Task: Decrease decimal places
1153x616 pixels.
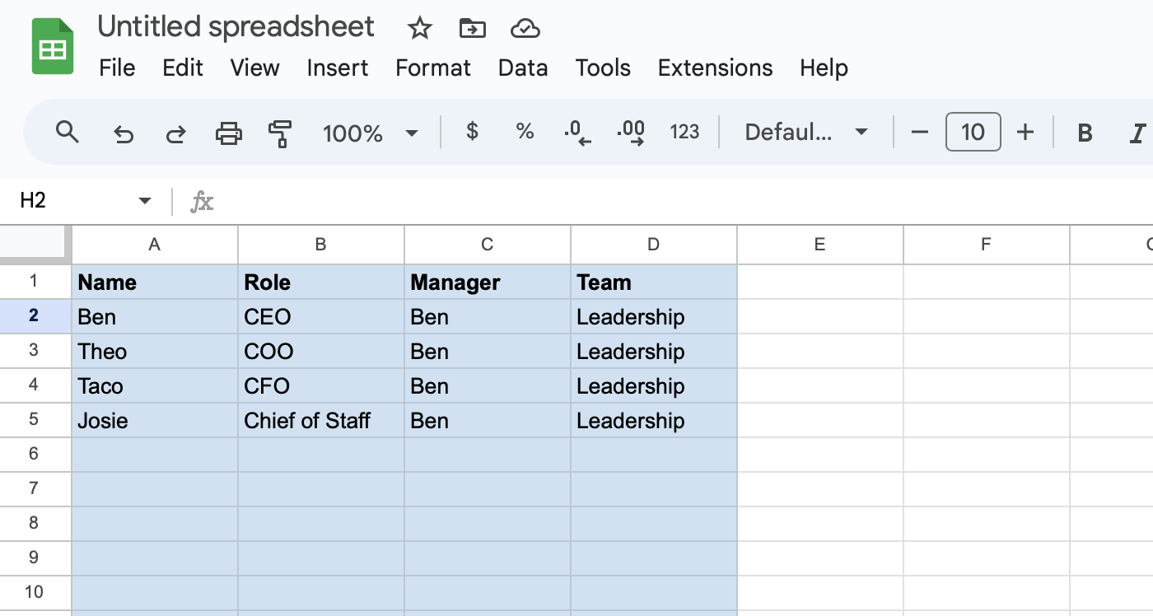Action: pyautogui.click(x=577, y=132)
